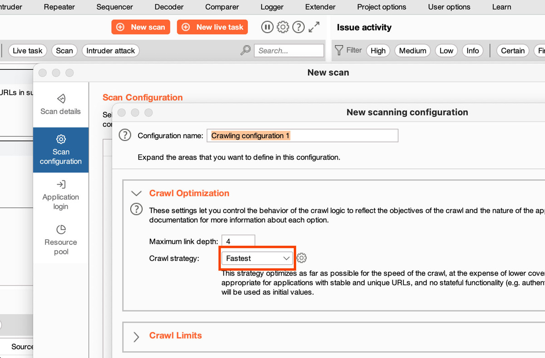Open the Crawl strategy Fastest dropdown
The image size is (545, 358).
click(258, 258)
